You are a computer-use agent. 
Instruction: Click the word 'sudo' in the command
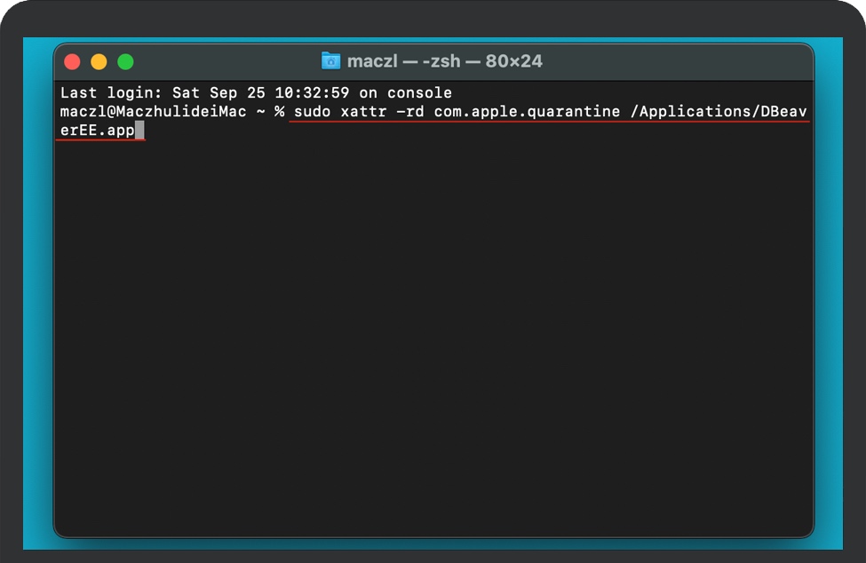[x=312, y=112]
